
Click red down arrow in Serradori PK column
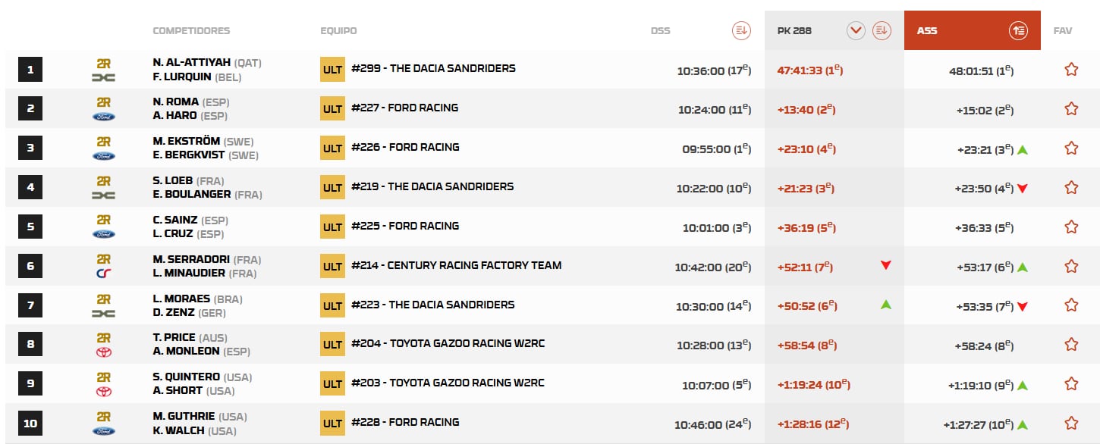[885, 265]
